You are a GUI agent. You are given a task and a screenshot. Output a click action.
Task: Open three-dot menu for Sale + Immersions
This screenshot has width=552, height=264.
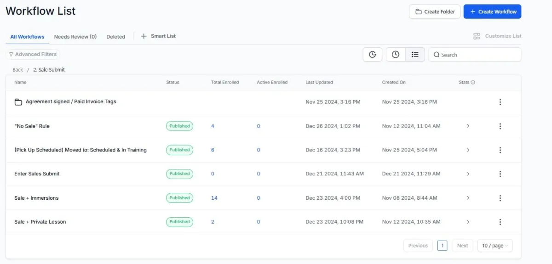tap(500, 198)
